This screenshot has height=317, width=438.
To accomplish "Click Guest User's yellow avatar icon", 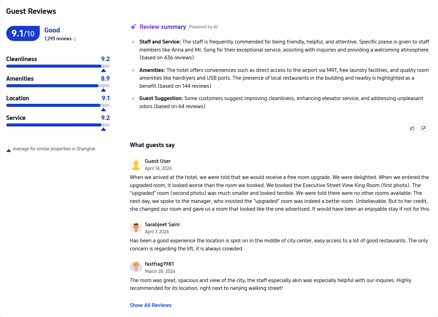I will pyautogui.click(x=136, y=165).
